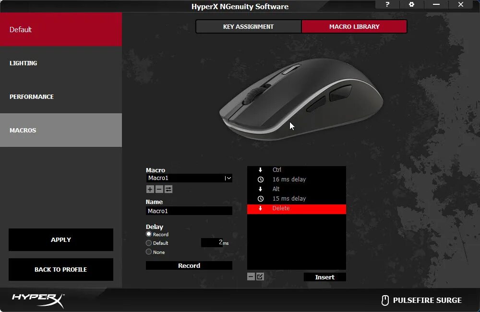Click the down arrow icon beside Alt
Image resolution: width=480 pixels, height=312 pixels.
[261, 189]
